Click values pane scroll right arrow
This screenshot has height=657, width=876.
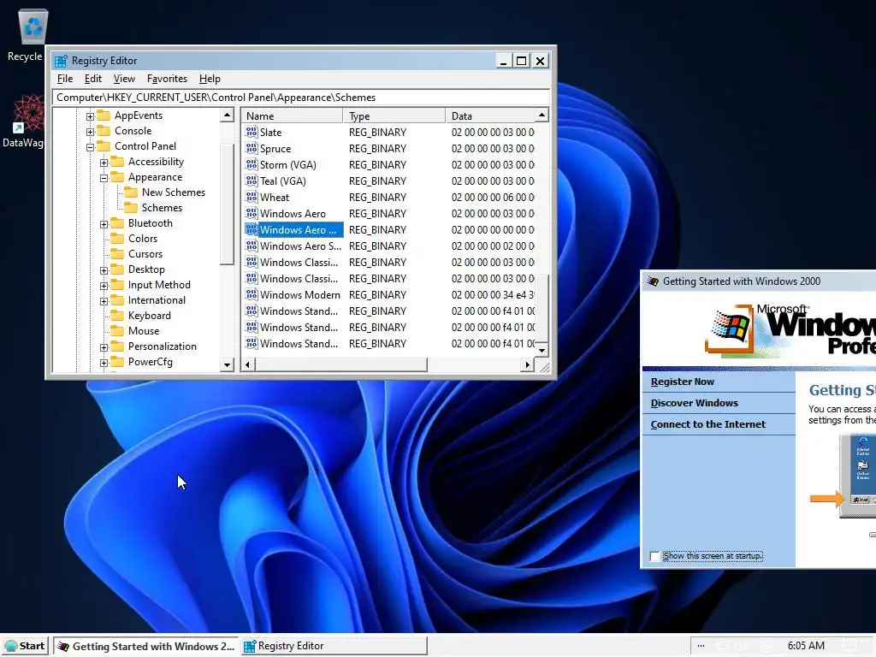[x=527, y=364]
